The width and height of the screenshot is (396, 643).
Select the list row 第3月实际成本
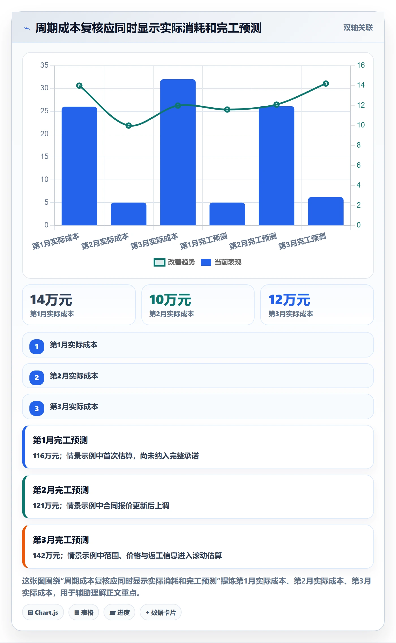pyautogui.click(x=198, y=406)
